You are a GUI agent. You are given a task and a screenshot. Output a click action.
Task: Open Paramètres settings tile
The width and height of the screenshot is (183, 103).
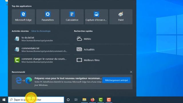48,17
